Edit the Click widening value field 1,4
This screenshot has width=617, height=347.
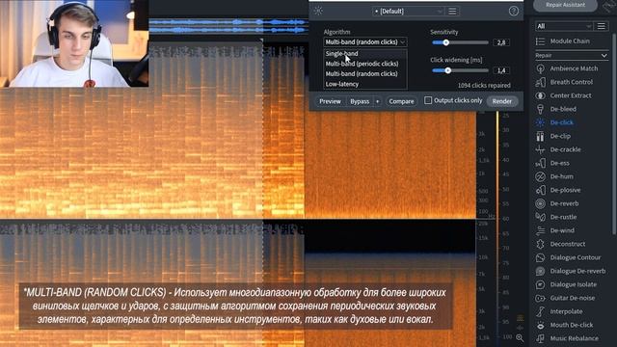point(501,70)
